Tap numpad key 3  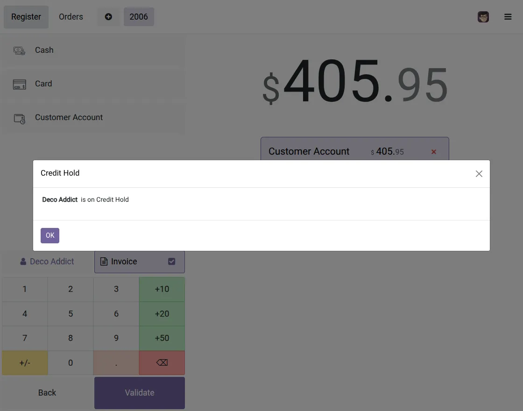tap(116, 289)
